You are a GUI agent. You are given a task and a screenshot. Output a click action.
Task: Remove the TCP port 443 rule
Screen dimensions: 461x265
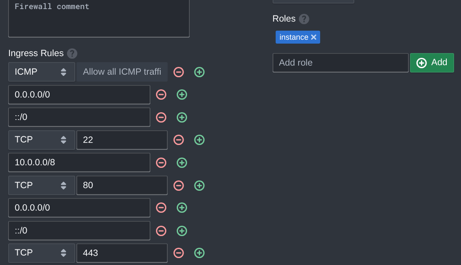tap(178, 253)
